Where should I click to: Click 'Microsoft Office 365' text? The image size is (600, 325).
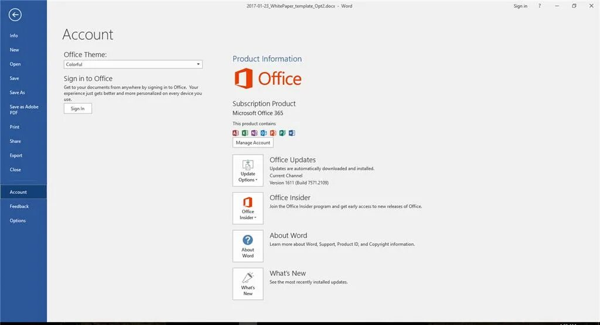pos(258,113)
